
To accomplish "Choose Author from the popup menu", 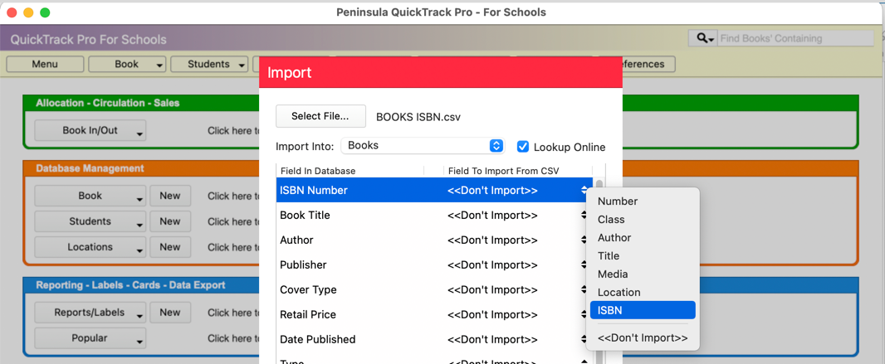I will (643, 238).
